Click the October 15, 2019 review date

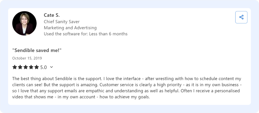(27, 58)
